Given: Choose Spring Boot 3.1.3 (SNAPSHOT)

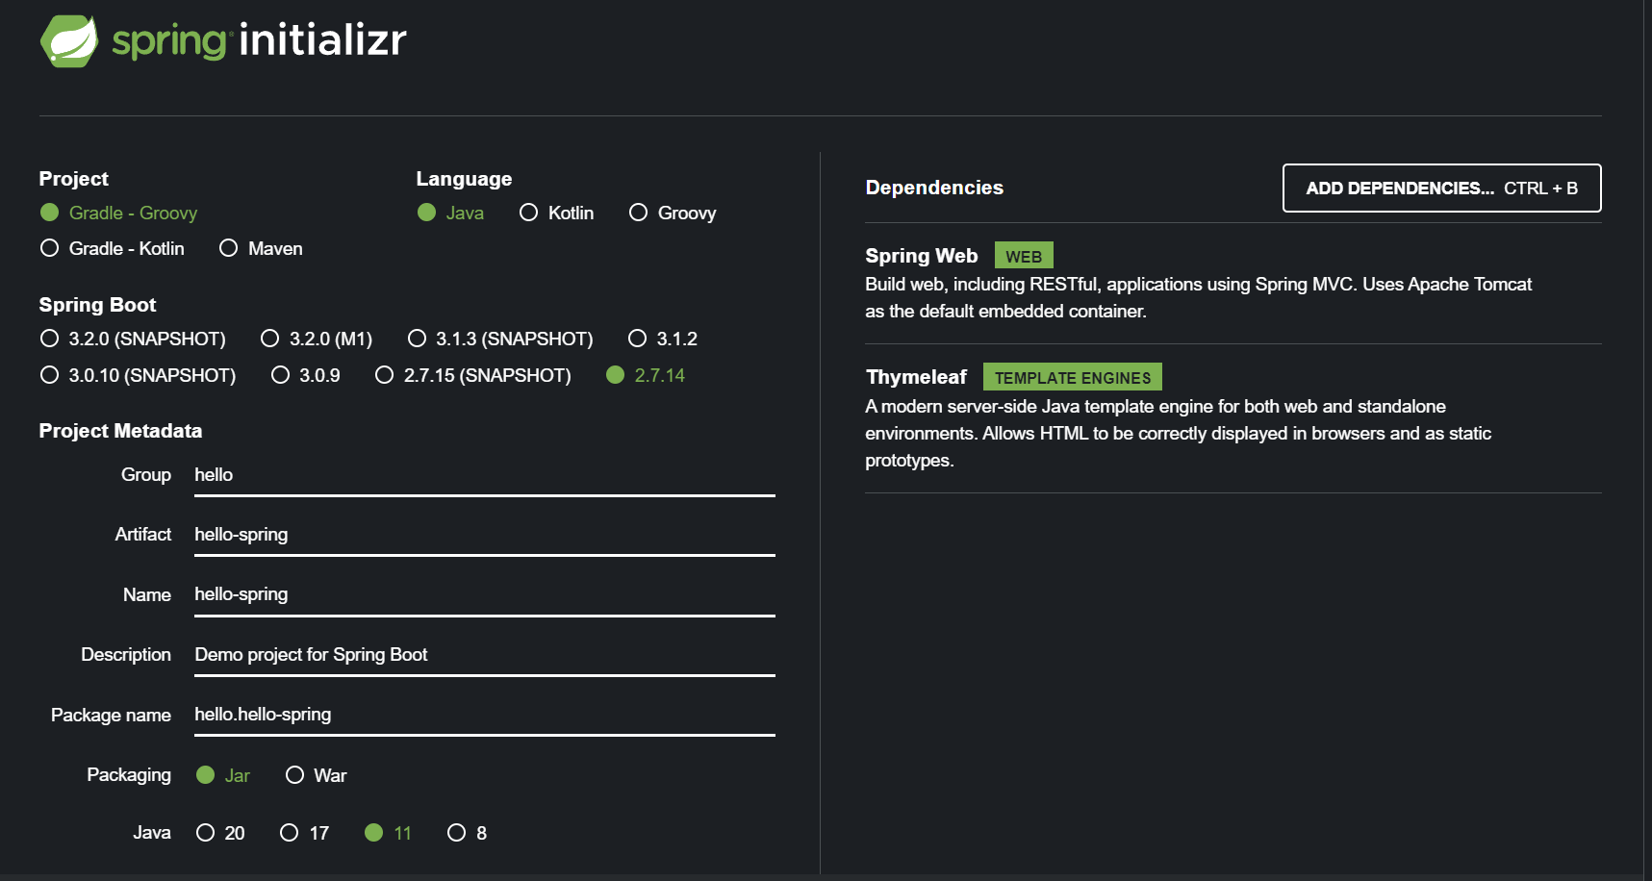Looking at the screenshot, I should point(500,339).
